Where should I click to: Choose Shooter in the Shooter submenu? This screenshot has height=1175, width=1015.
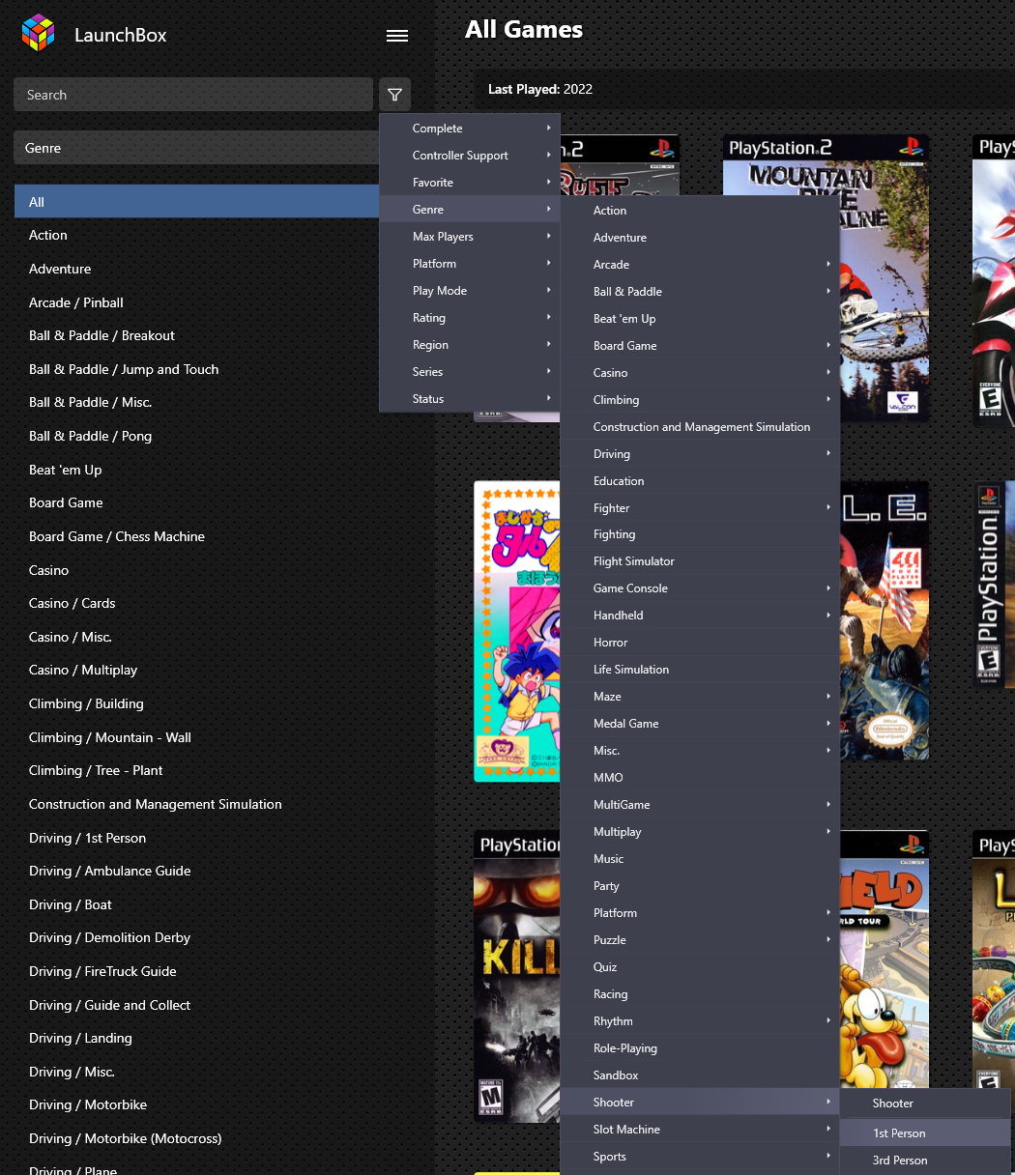(x=925, y=1103)
